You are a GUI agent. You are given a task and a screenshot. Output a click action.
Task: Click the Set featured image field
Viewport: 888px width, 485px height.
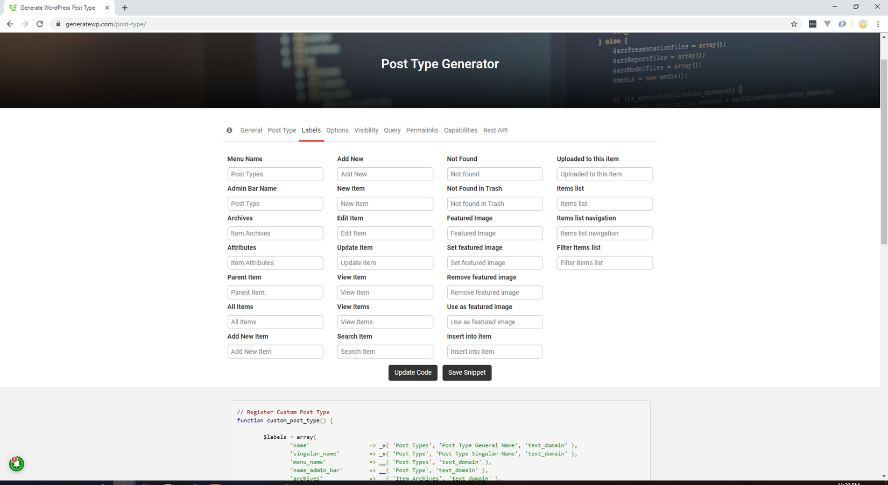click(x=495, y=263)
